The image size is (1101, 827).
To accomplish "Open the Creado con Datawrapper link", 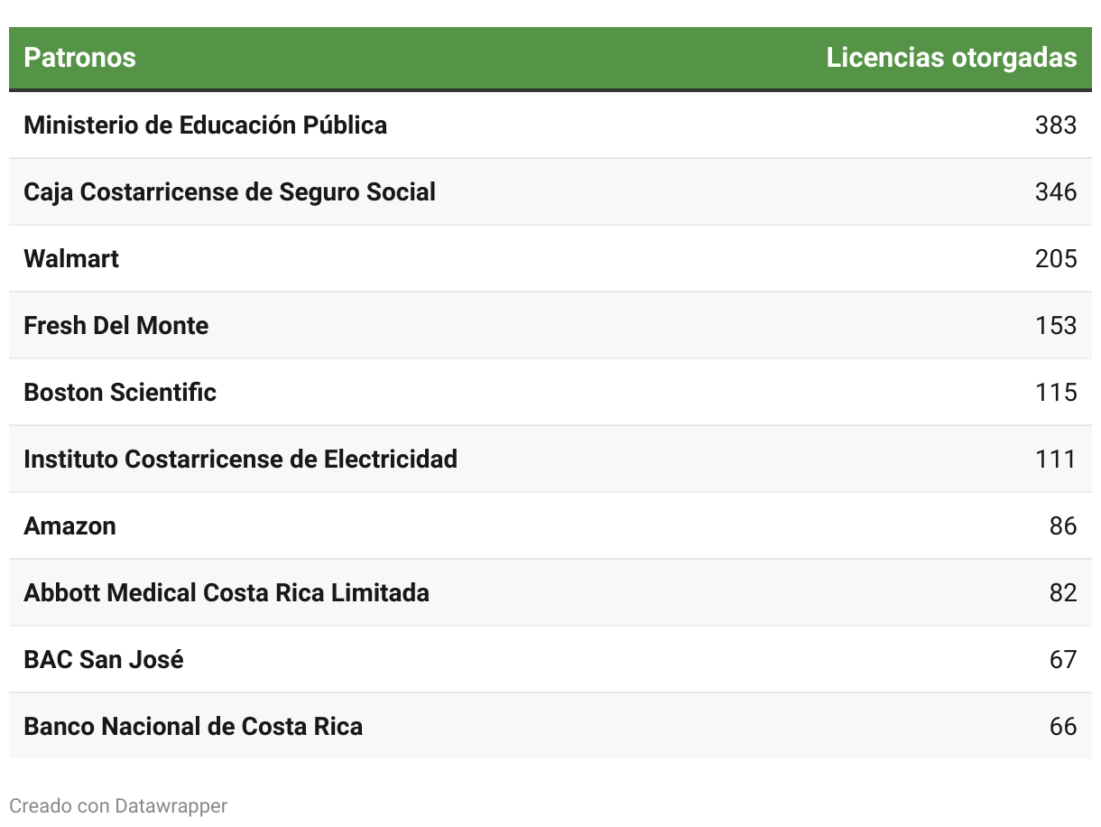I will [118, 805].
